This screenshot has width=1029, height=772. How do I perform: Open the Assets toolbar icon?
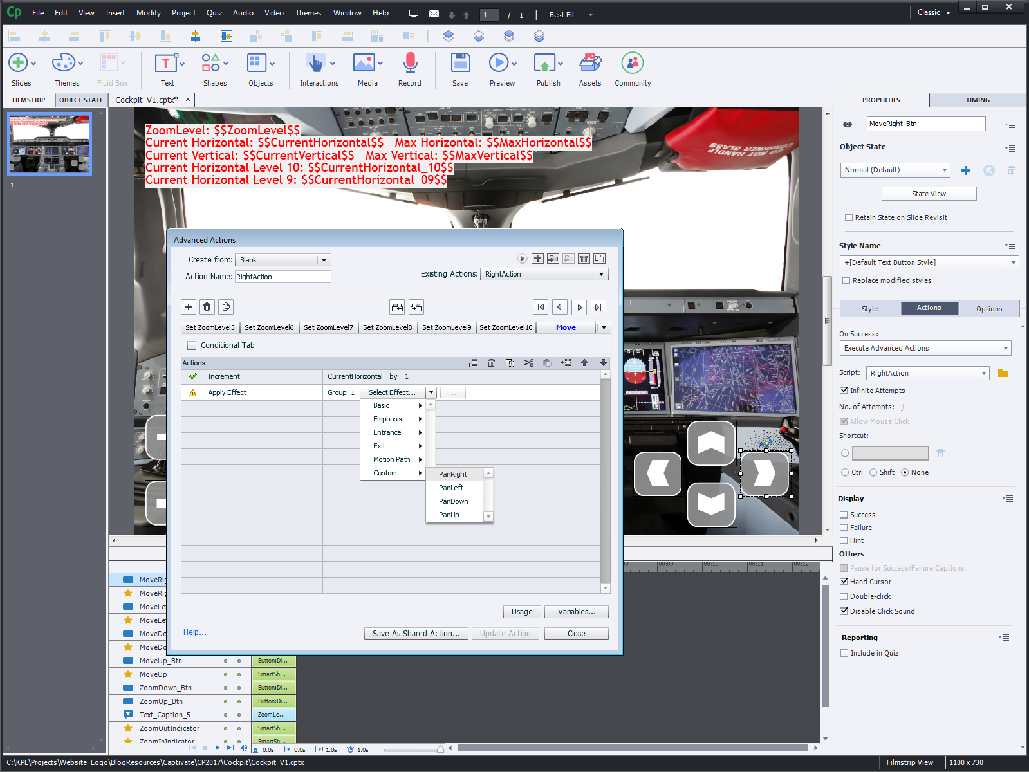pyautogui.click(x=589, y=64)
